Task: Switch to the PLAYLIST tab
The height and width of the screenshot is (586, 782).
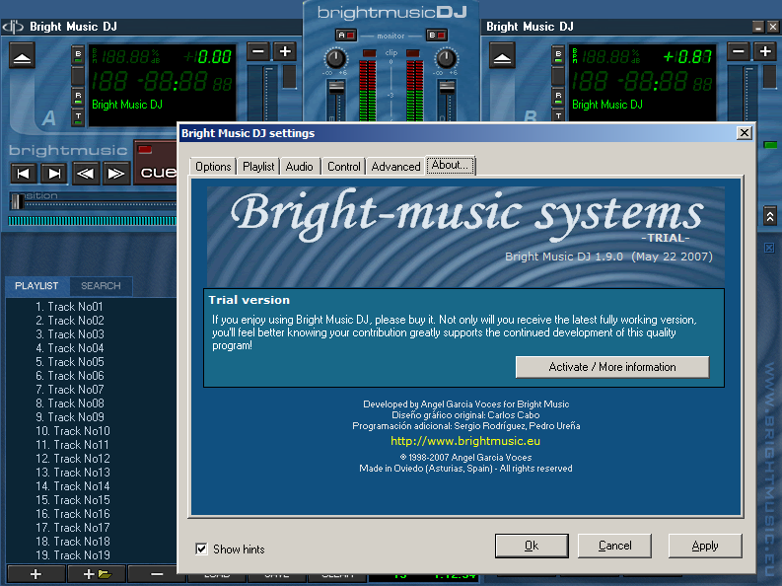Action: click(x=36, y=286)
